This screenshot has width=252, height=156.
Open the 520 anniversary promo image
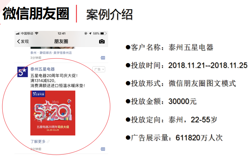click(53, 113)
